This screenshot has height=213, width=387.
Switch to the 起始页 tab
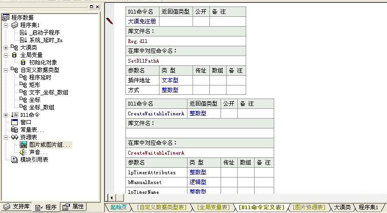tap(118, 207)
